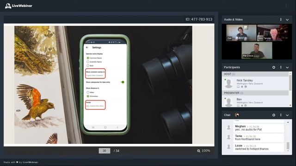
Task: Open Portal setting on phone slide
Action: (95, 105)
